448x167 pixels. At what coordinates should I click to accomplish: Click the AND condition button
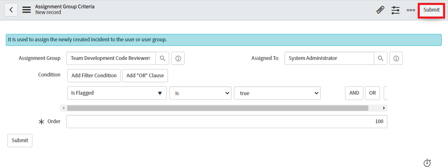pyautogui.click(x=354, y=93)
